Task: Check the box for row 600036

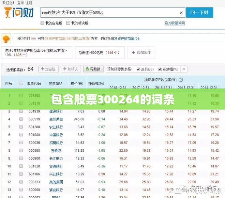Action: coord(21,143)
